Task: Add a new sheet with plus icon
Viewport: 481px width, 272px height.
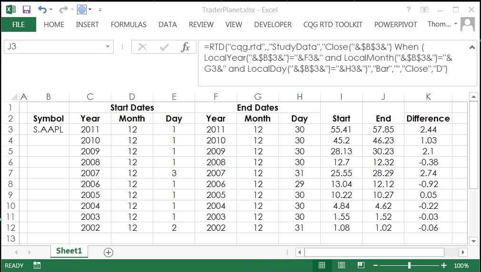Action: [x=108, y=252]
